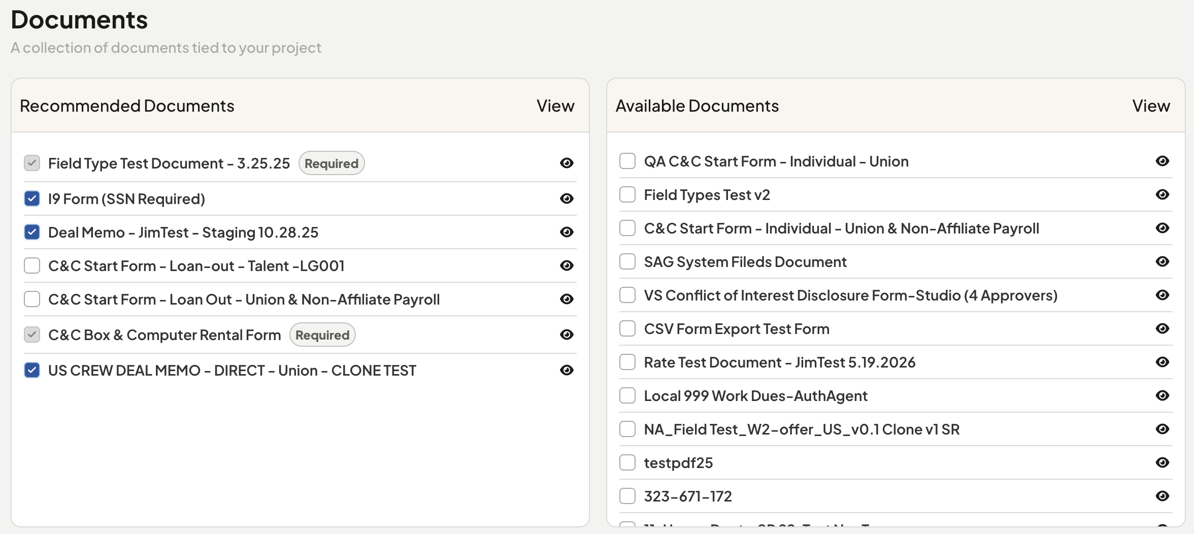Click the Available Documents panel heading
The image size is (1194, 534).
coord(697,106)
